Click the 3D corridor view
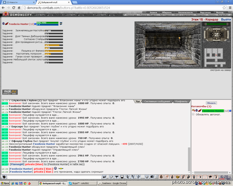 pos(168,45)
